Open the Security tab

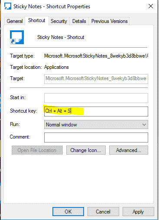[x=59, y=21]
